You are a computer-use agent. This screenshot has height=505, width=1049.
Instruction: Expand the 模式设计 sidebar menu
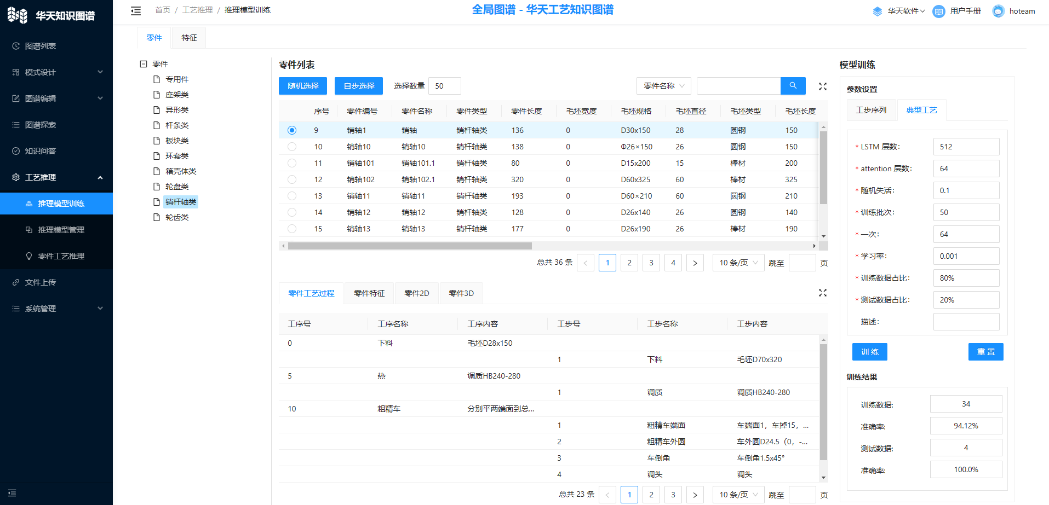tap(56, 72)
